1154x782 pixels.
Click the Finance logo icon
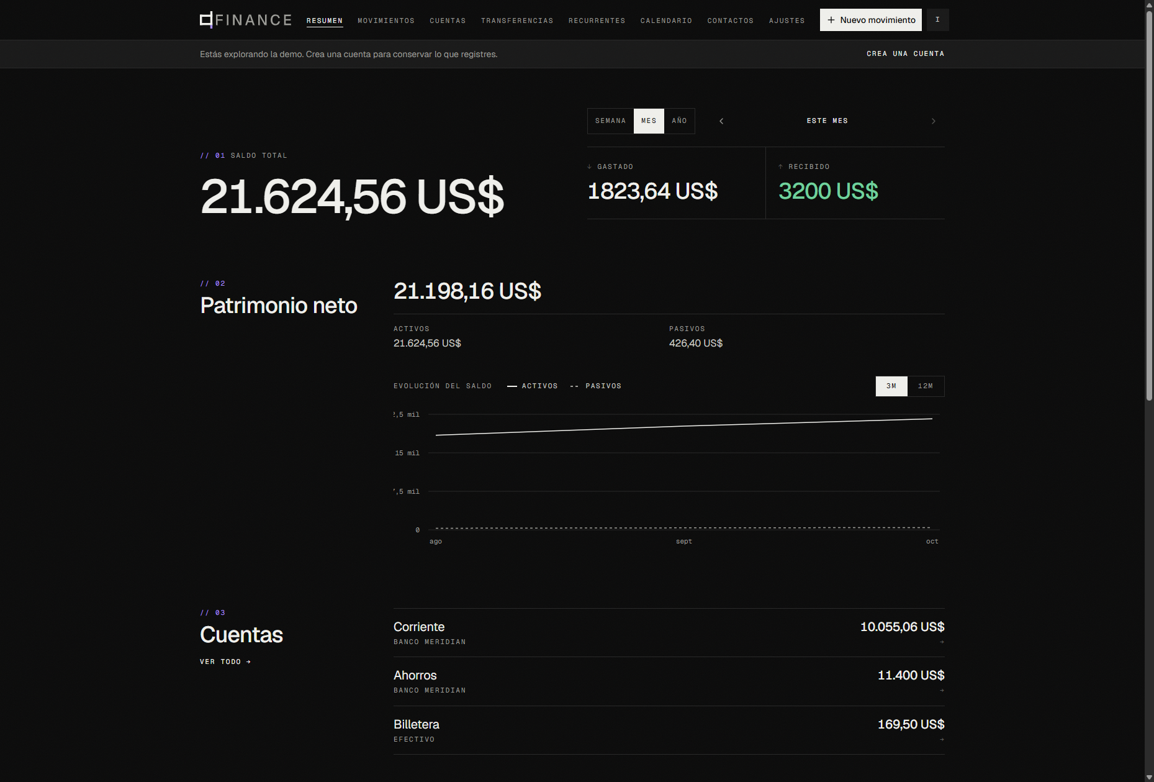coord(207,20)
